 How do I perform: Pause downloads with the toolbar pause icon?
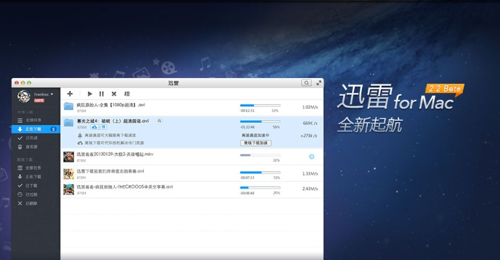[102, 94]
